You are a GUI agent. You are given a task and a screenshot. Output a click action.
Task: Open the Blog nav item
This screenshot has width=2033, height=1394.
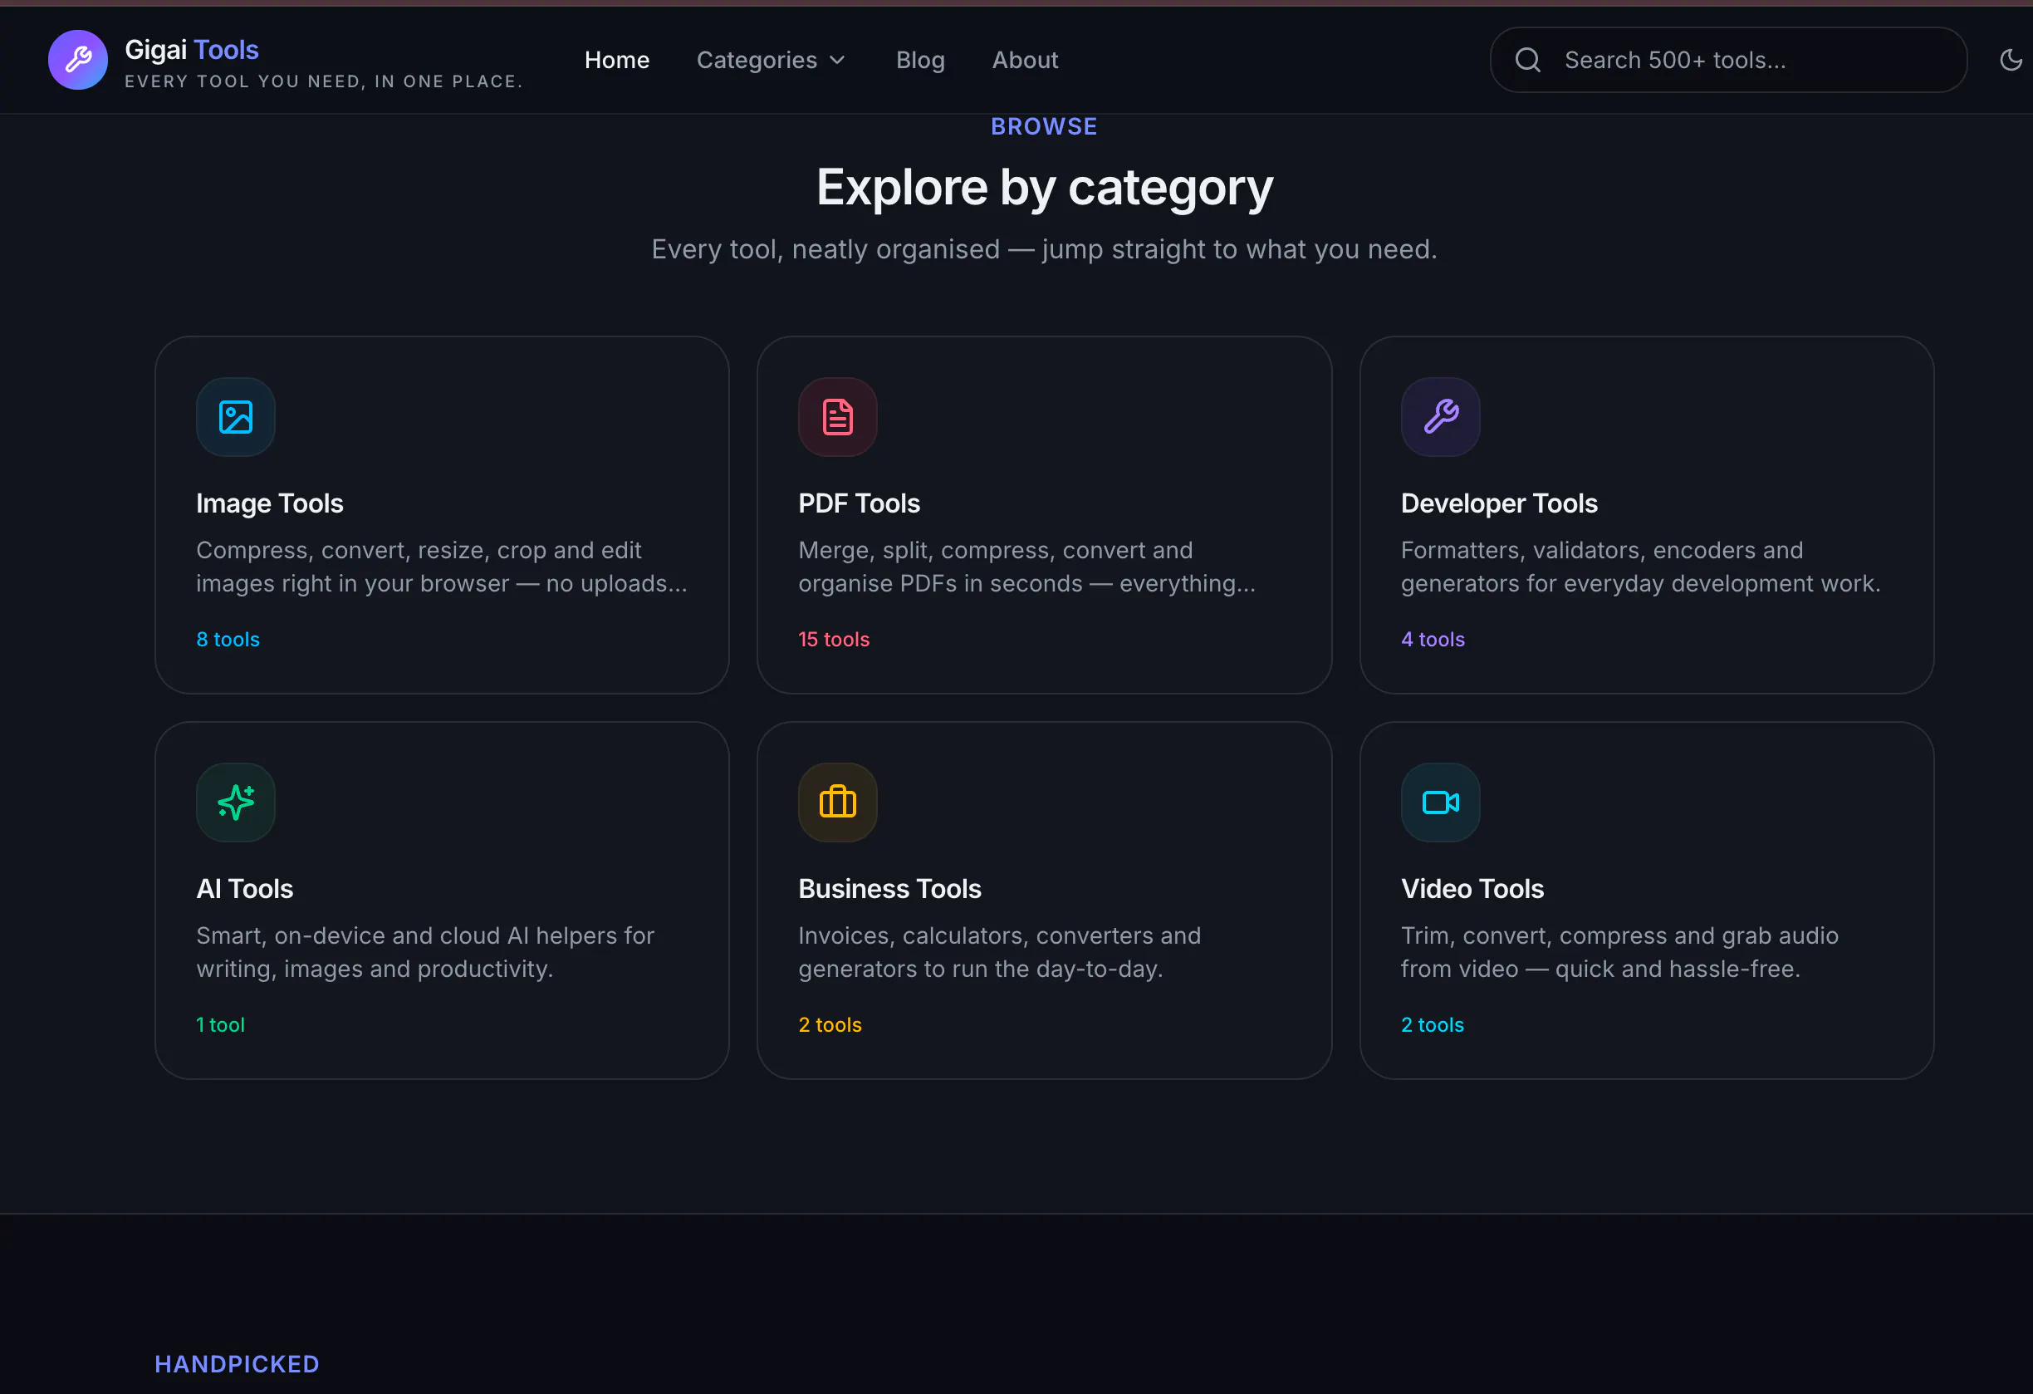click(920, 60)
